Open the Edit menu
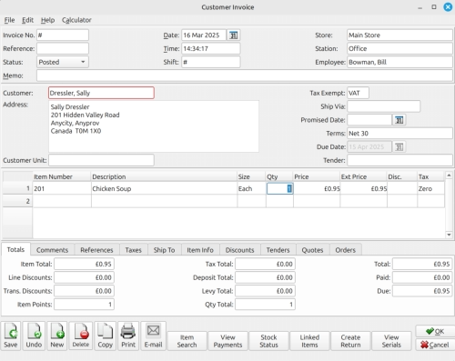This screenshot has height=361, width=455. point(27,20)
